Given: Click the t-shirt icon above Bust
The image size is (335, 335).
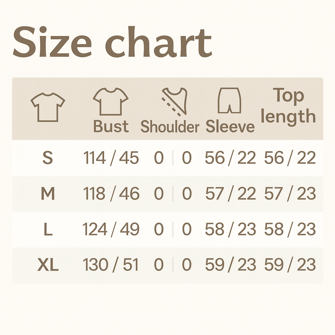Looking at the screenshot, I should [111, 101].
